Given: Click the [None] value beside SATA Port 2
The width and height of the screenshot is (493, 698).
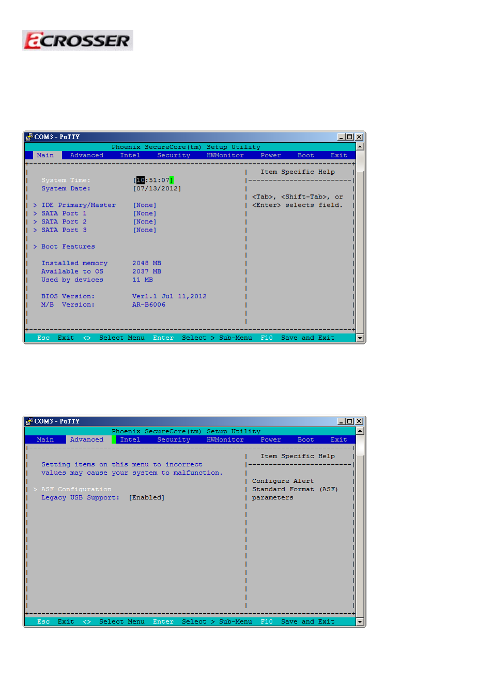Looking at the screenshot, I should click(145, 222).
